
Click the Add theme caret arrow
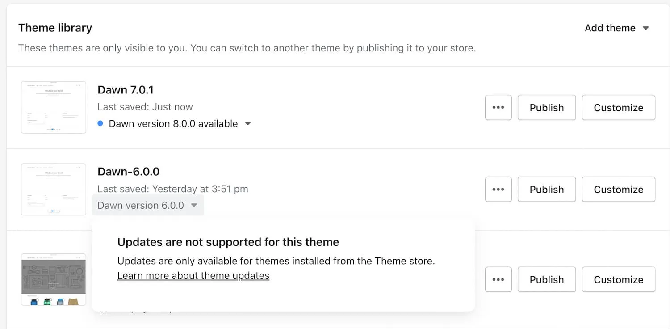pyautogui.click(x=645, y=28)
